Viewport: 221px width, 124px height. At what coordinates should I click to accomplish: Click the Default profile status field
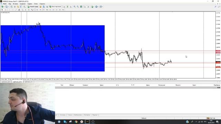click(x=144, y=118)
